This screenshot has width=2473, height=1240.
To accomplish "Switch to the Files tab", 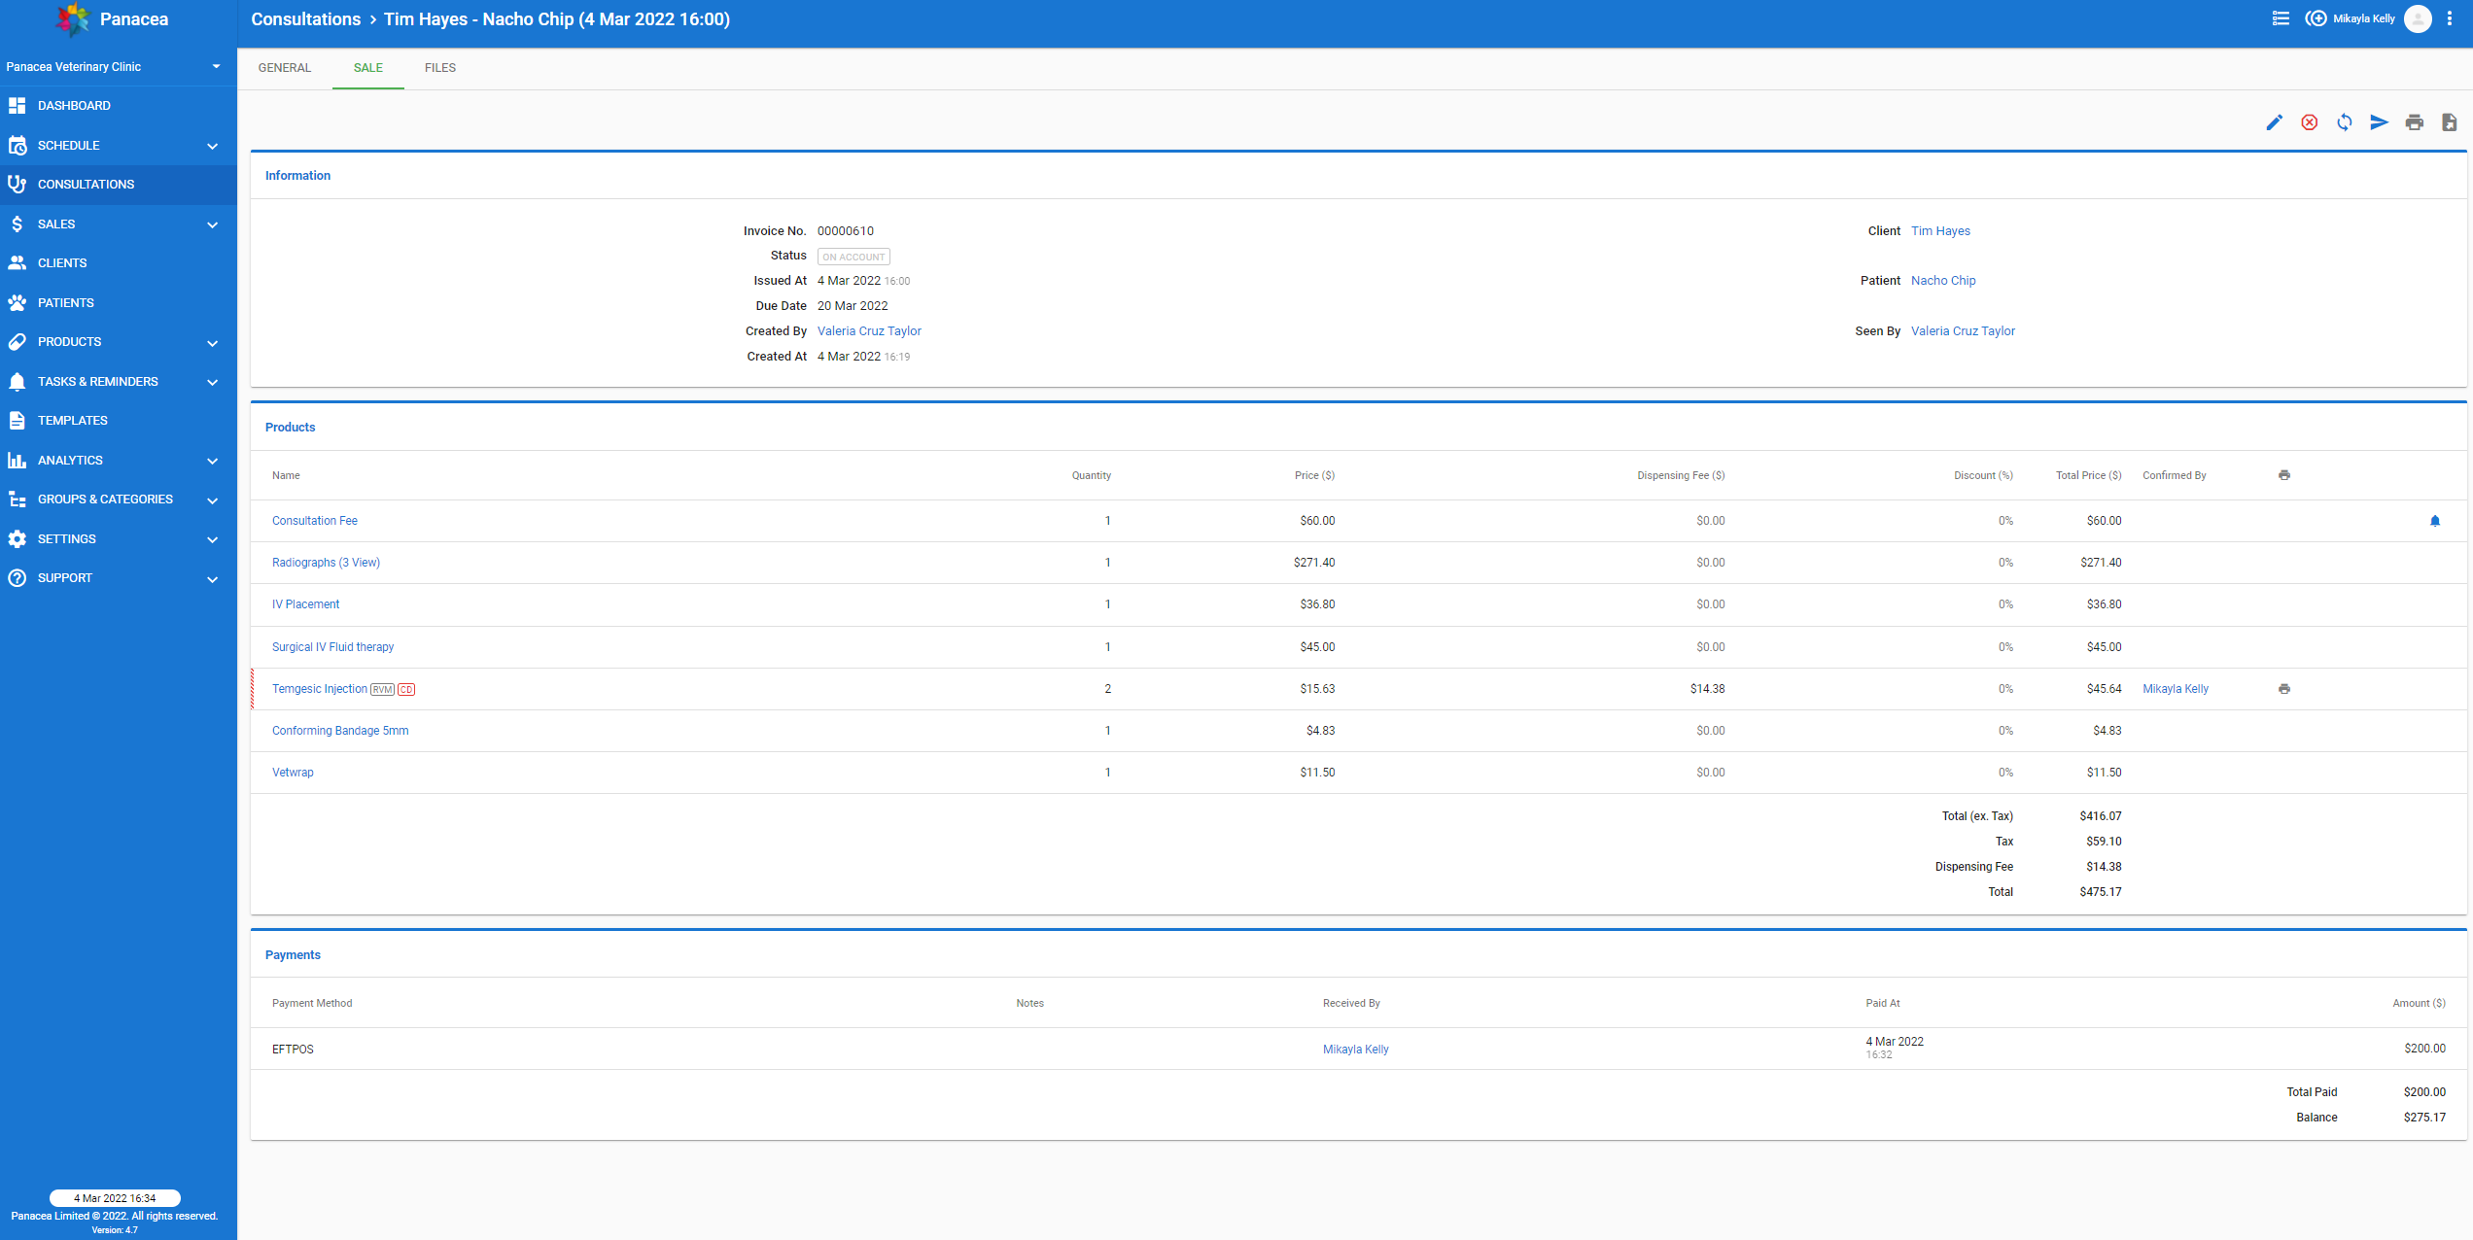I will [x=439, y=68].
